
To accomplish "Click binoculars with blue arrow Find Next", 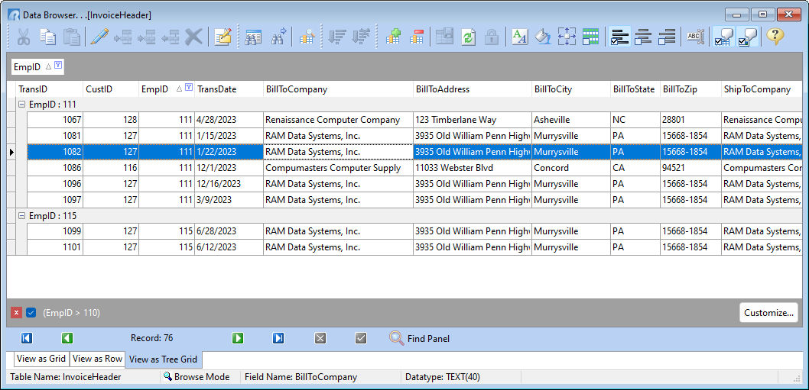I will click(x=278, y=37).
